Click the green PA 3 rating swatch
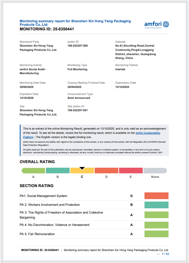 click(156, 215)
